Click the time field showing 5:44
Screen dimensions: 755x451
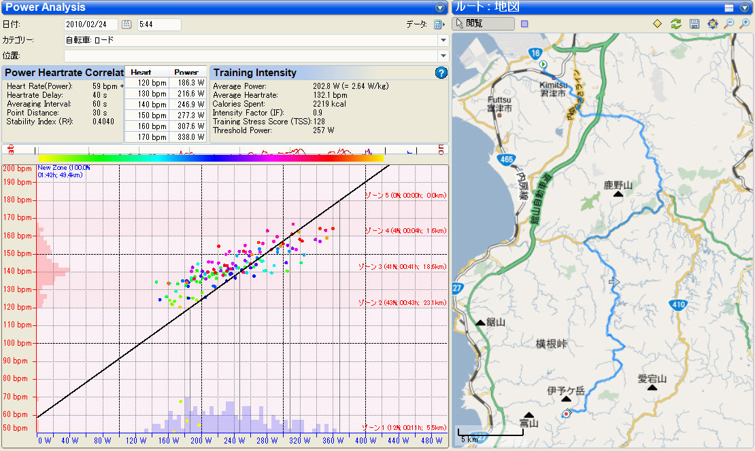(x=158, y=24)
